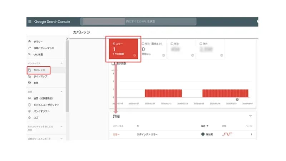Toggle the エラー checkbox card
The width and height of the screenshot is (286, 161).
click(114, 44)
